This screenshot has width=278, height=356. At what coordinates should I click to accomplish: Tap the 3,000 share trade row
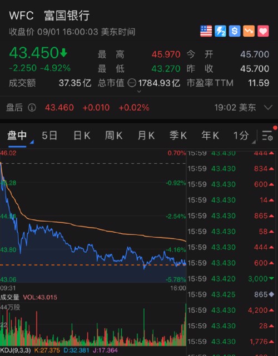(x=231, y=279)
